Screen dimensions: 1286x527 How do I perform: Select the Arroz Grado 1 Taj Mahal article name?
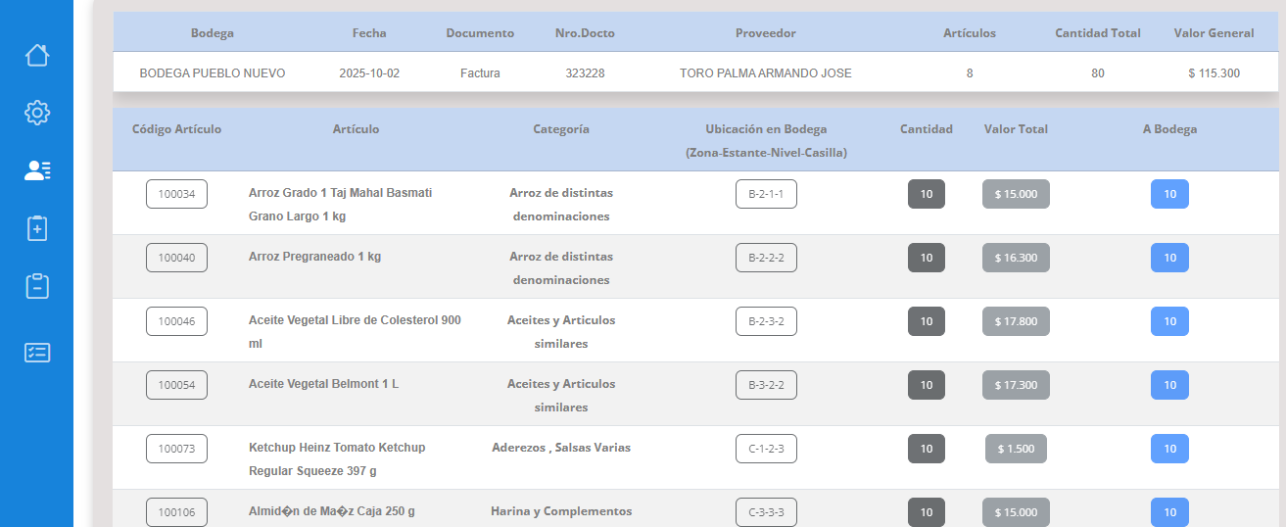point(340,204)
